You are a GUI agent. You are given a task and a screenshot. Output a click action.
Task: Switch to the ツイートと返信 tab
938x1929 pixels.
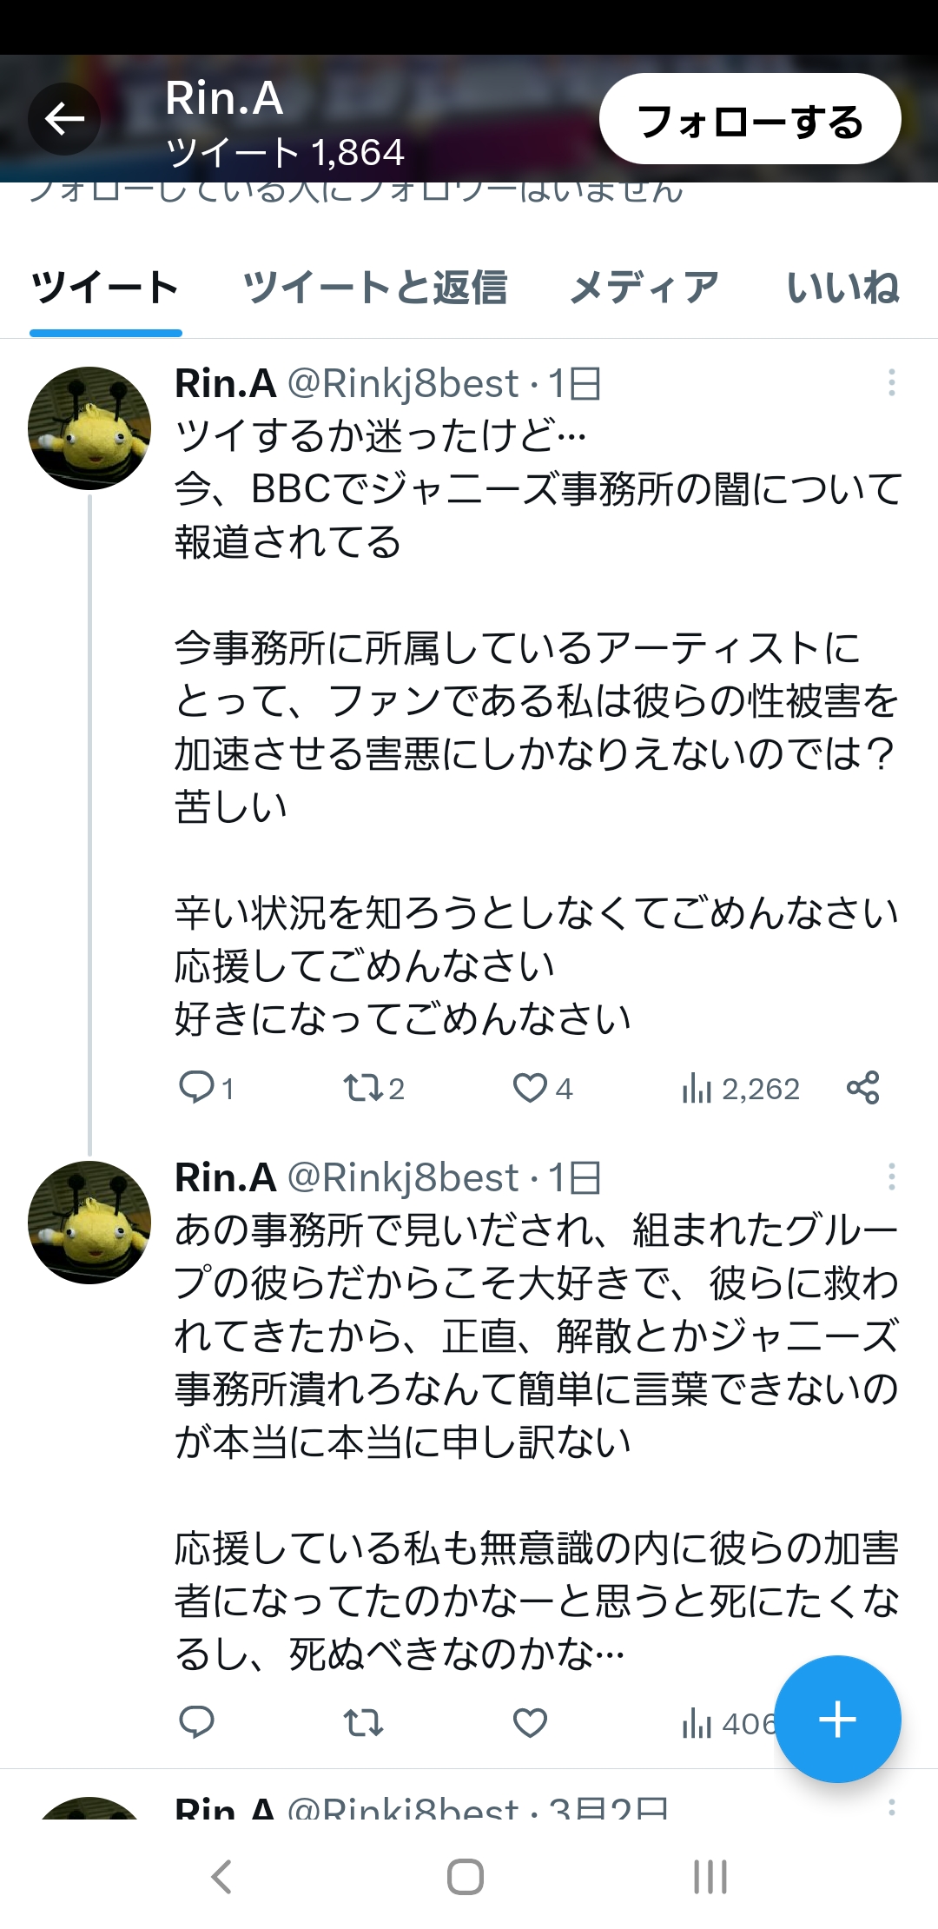(374, 288)
